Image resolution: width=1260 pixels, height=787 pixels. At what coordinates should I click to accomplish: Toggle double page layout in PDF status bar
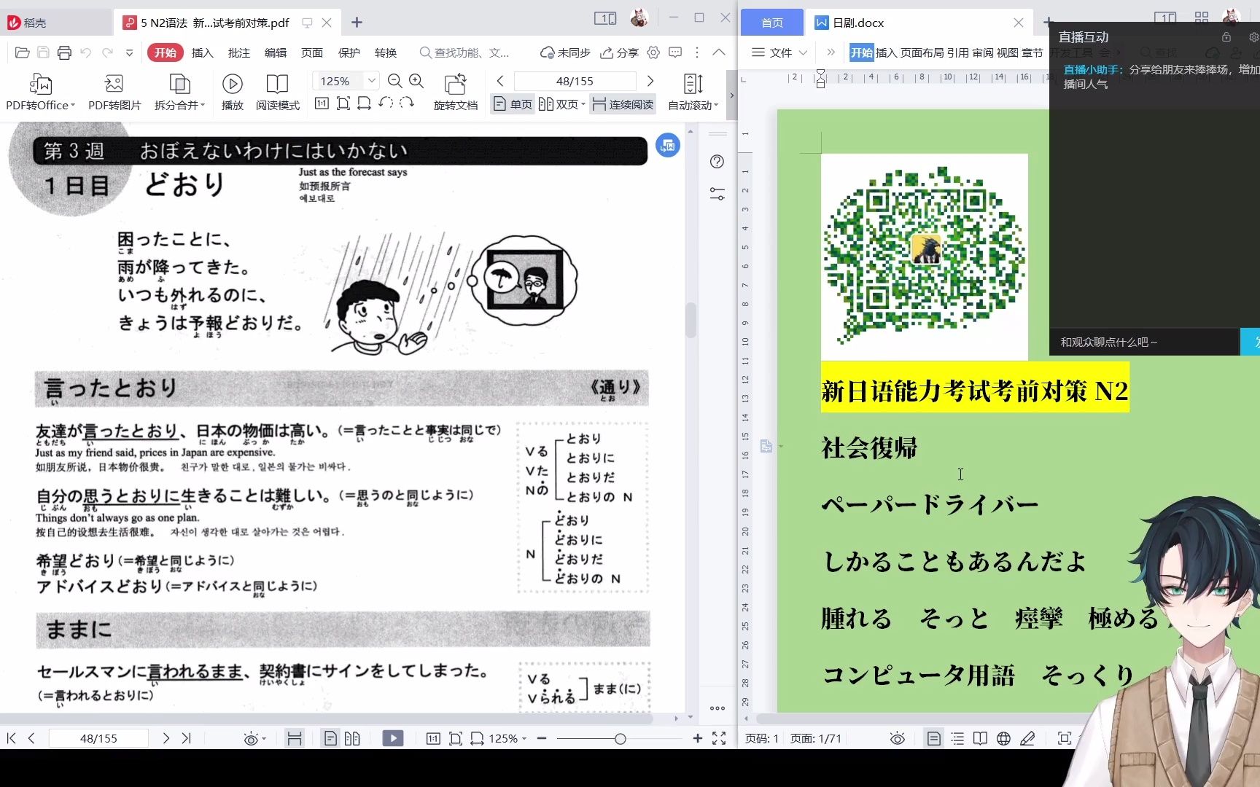click(x=352, y=739)
